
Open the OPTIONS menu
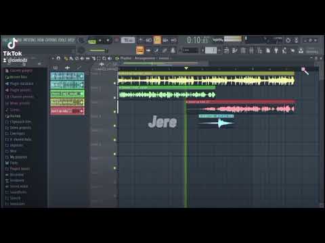(51, 40)
